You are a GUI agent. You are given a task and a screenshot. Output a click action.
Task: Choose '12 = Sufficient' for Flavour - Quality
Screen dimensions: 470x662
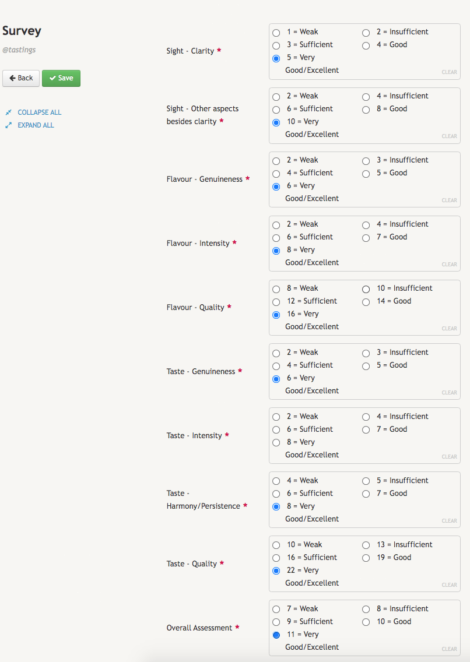(x=276, y=301)
